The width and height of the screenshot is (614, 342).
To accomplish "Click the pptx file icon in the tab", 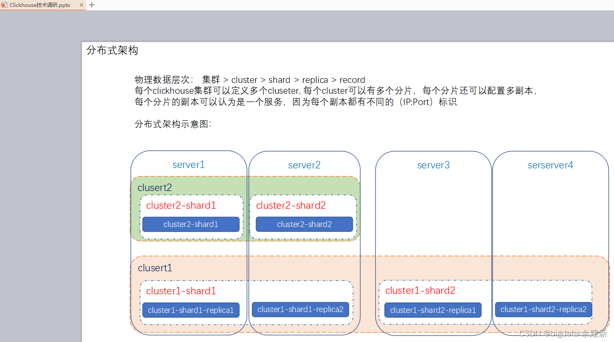I will point(4,5).
